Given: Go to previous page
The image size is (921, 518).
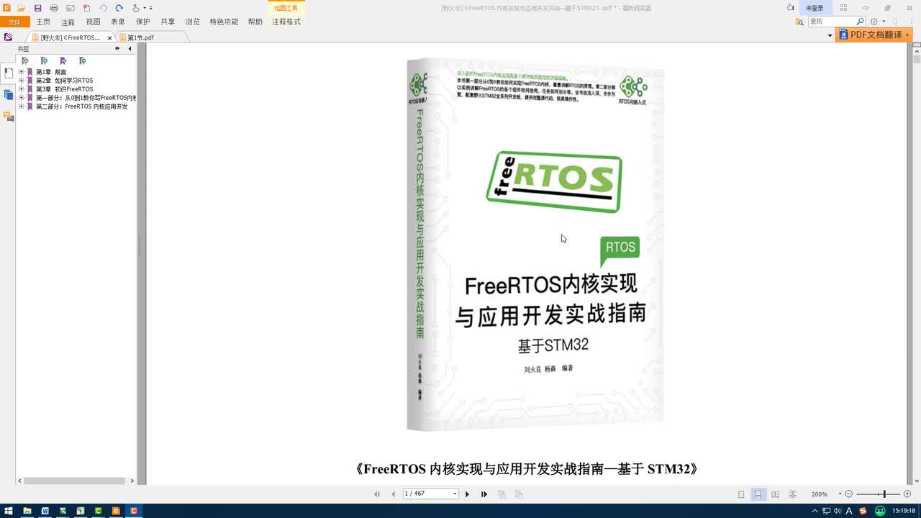Looking at the screenshot, I should (x=393, y=494).
